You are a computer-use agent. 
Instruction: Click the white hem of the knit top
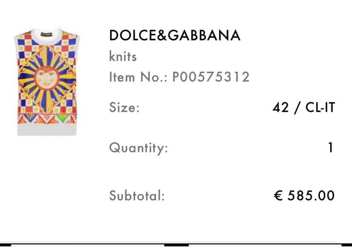[x=47, y=129]
